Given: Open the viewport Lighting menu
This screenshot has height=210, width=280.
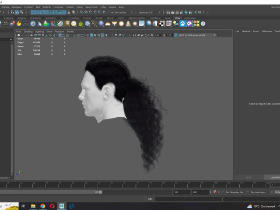Looking at the screenshot, I should click(40, 32).
